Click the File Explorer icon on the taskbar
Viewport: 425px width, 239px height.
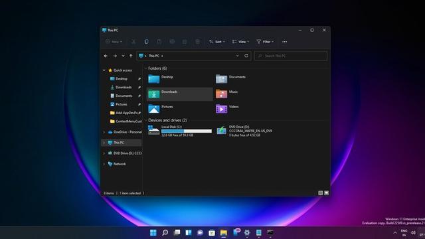pos(224,232)
